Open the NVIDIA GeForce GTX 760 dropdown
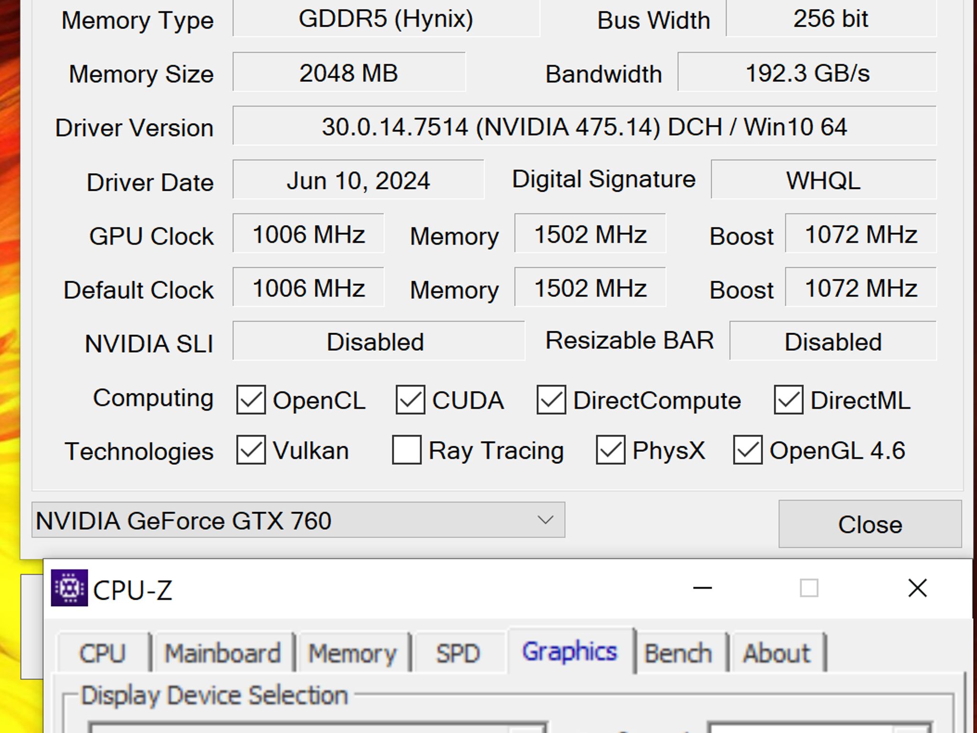The image size is (977, 733). tap(298, 520)
